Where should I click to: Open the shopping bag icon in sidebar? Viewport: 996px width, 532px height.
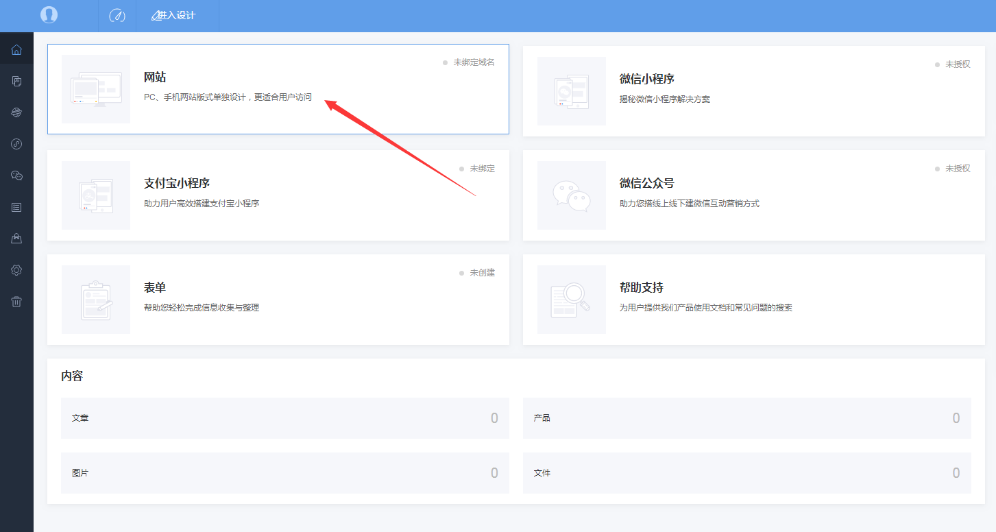pyautogui.click(x=16, y=239)
